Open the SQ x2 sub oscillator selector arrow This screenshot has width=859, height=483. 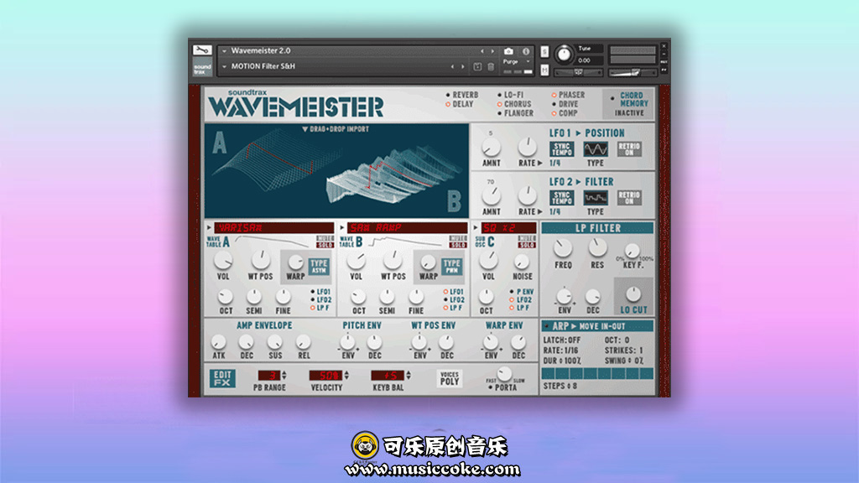tap(475, 227)
